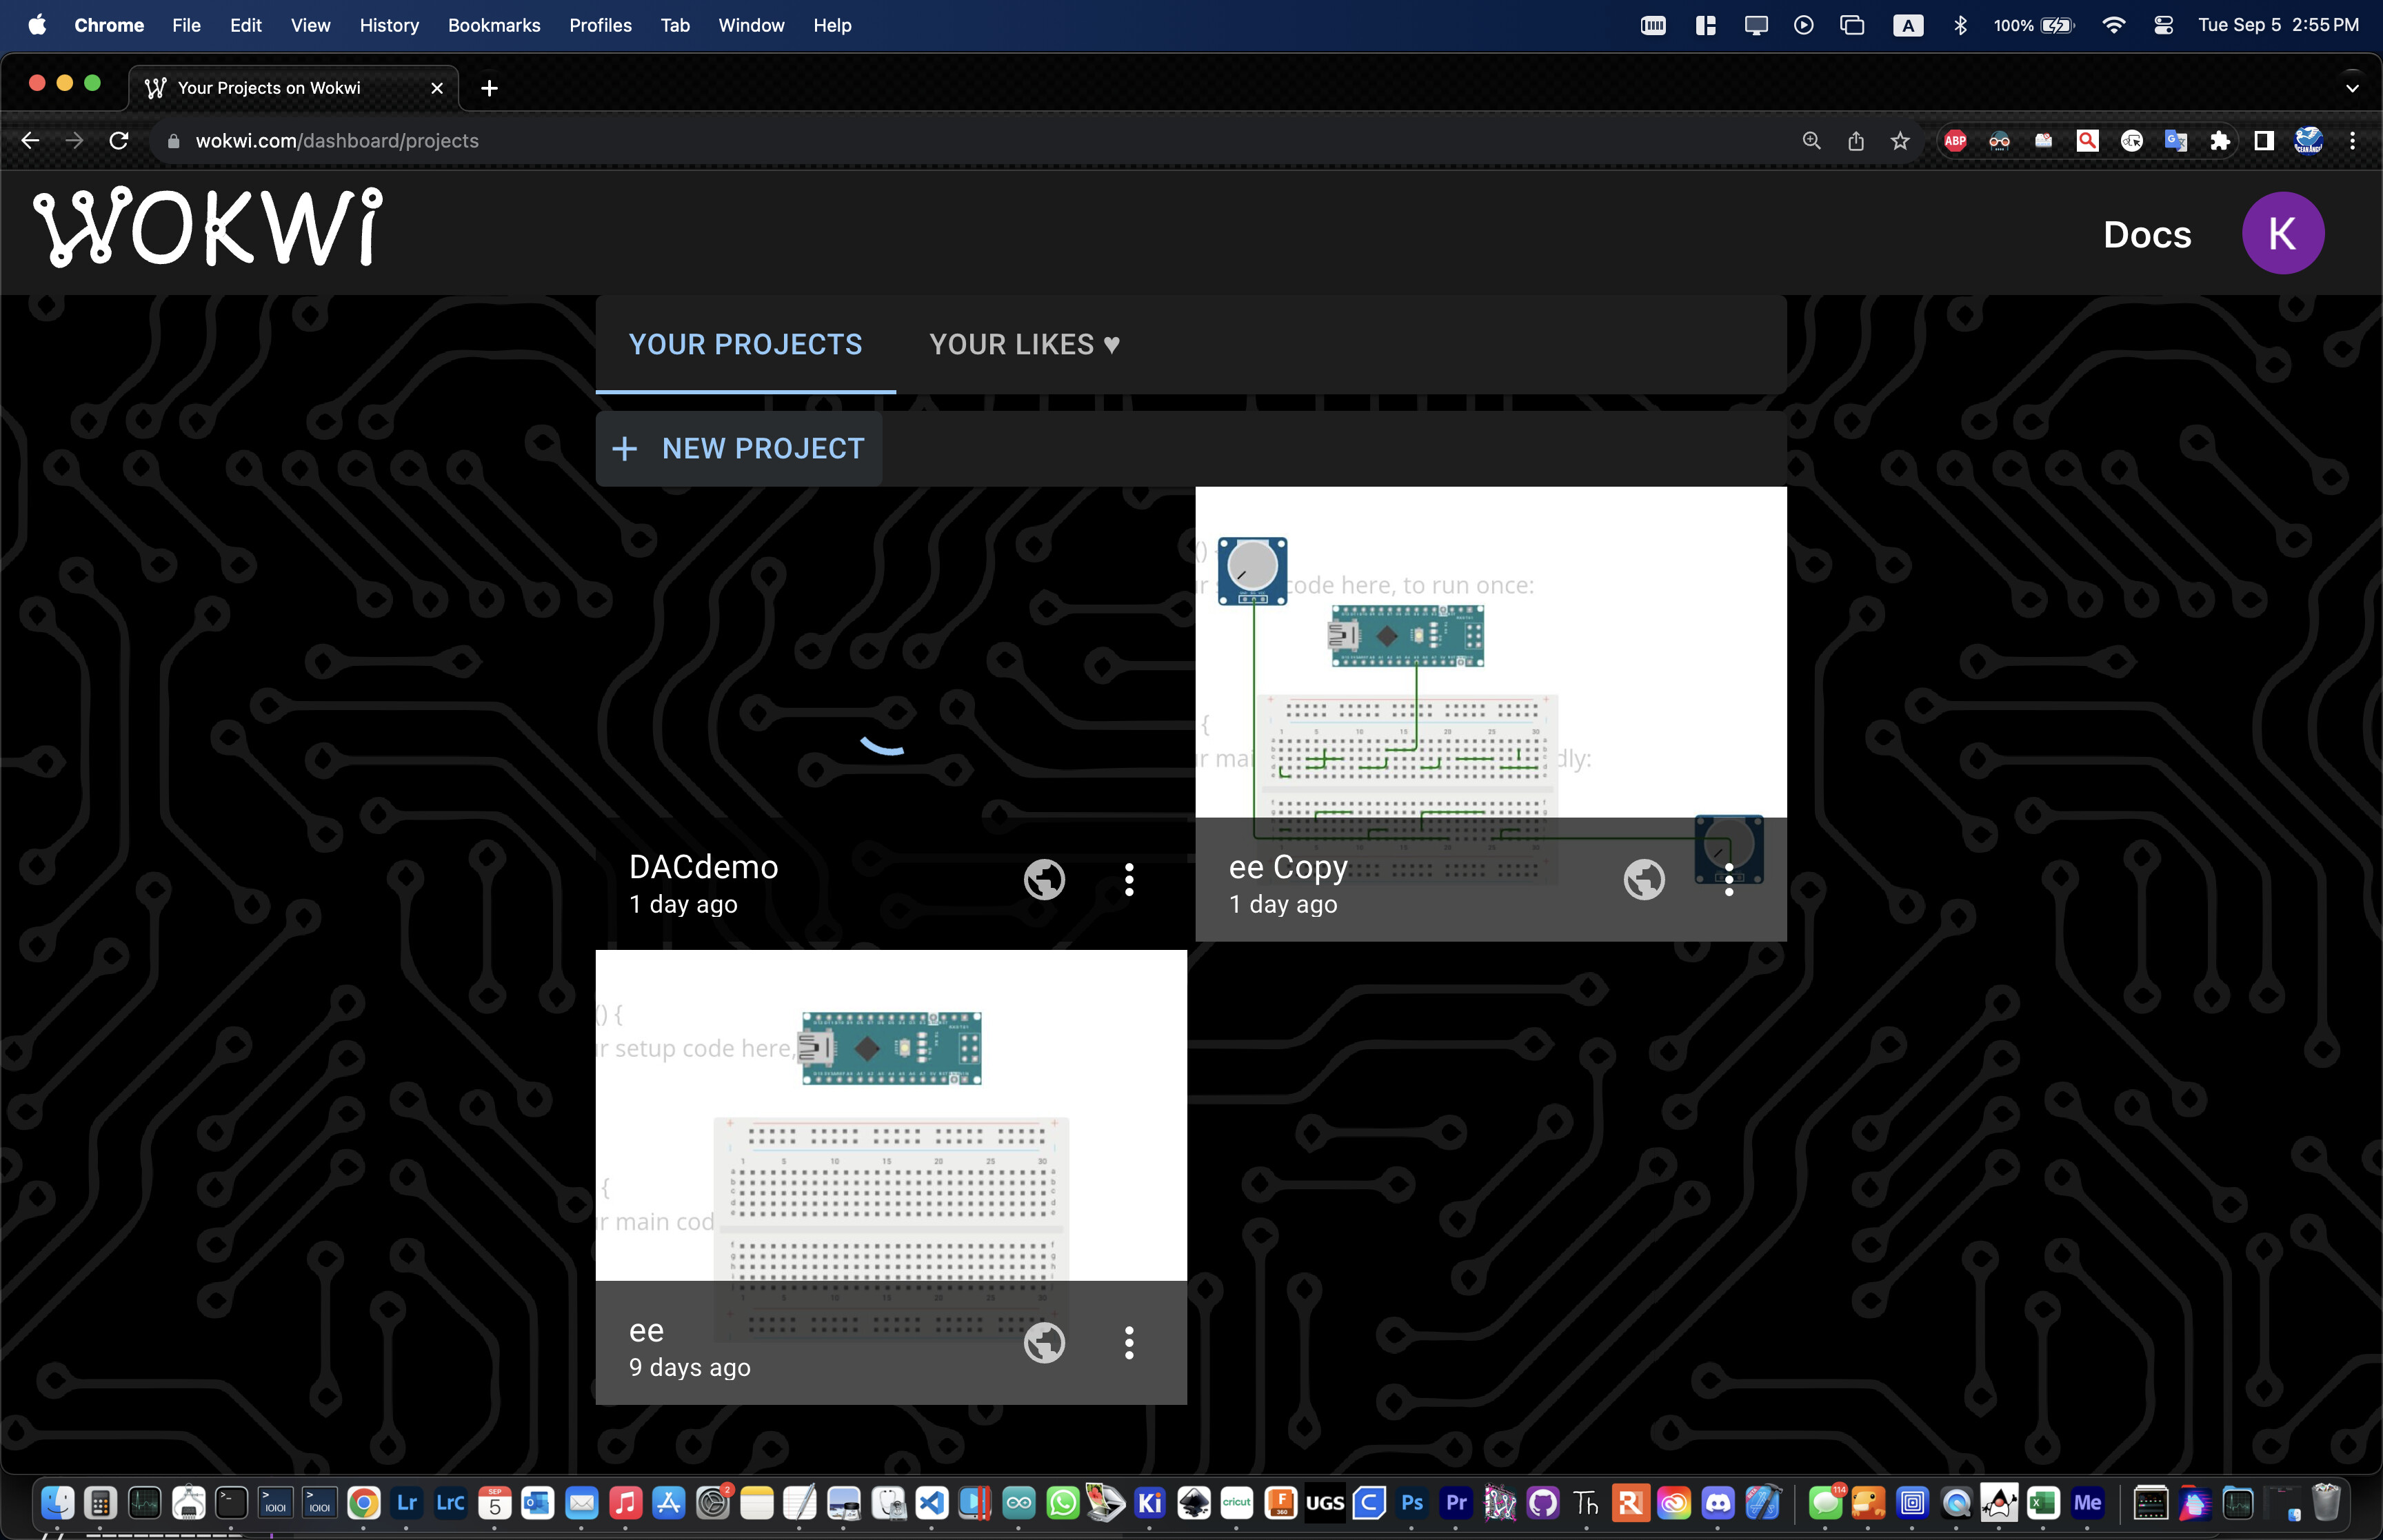Click the date and time in menu bar
This screenshot has height=1540, width=2383.
(2278, 25)
